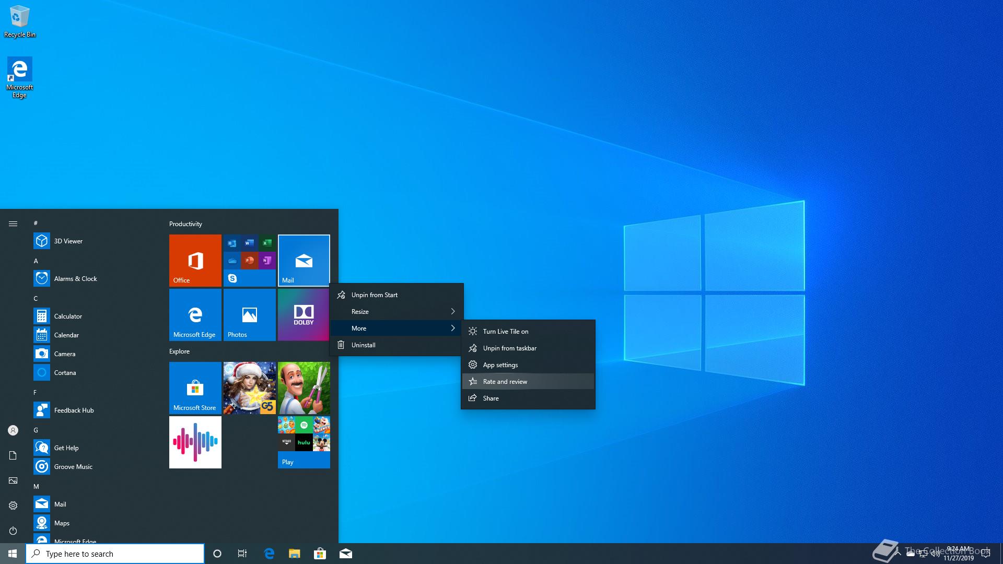
Task: Click the letter F section header
Action: coord(36,392)
